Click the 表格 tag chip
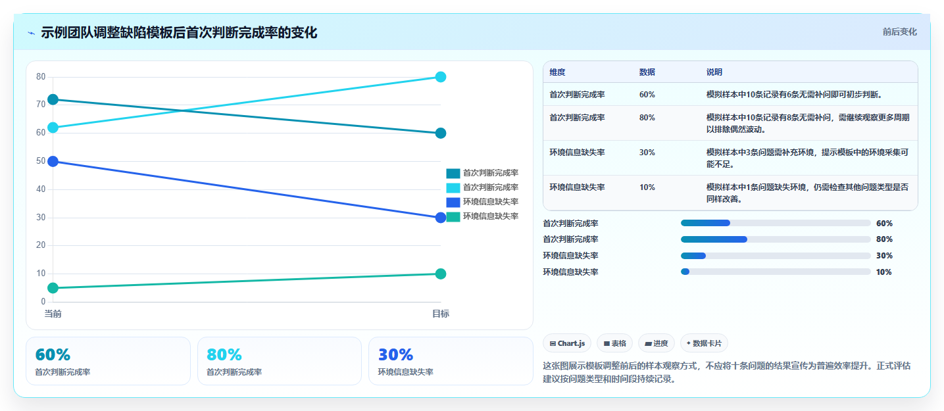The height and width of the screenshot is (411, 944). coord(614,343)
